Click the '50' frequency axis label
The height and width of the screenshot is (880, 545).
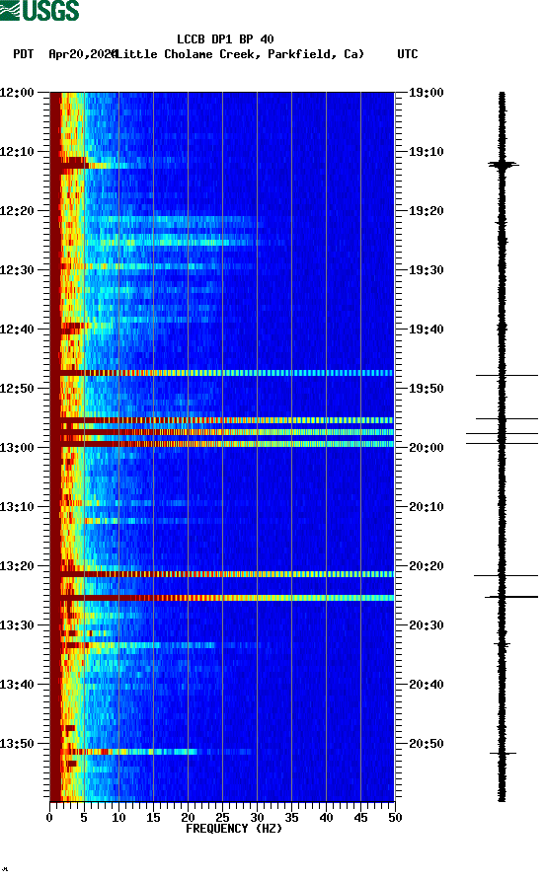[395, 817]
